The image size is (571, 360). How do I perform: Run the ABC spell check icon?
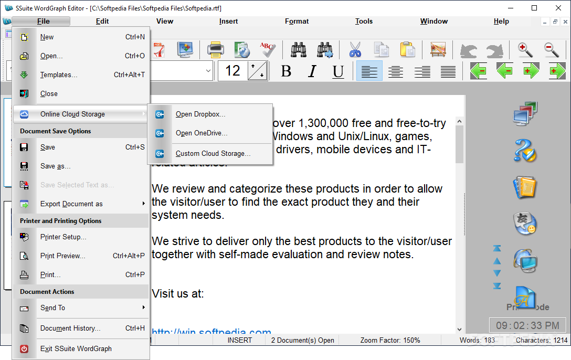268,50
